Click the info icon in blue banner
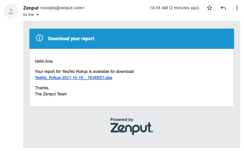 [x=40, y=38]
